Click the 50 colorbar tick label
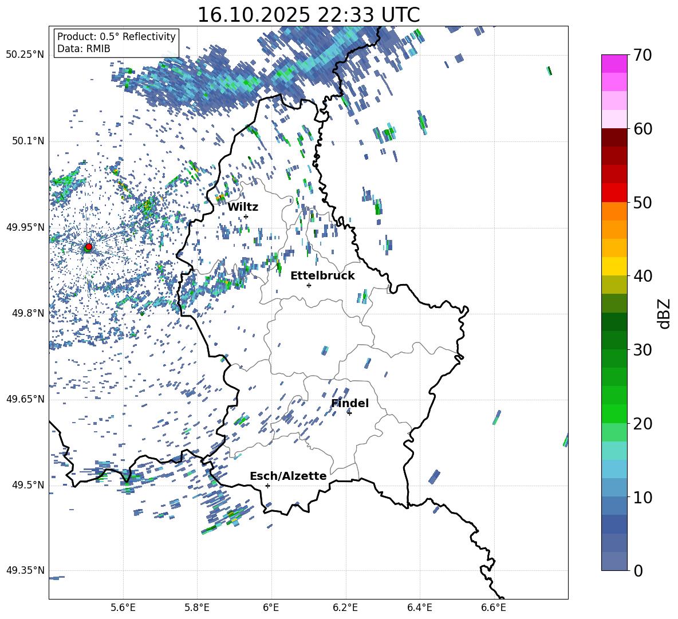The image size is (678, 619). click(x=642, y=202)
